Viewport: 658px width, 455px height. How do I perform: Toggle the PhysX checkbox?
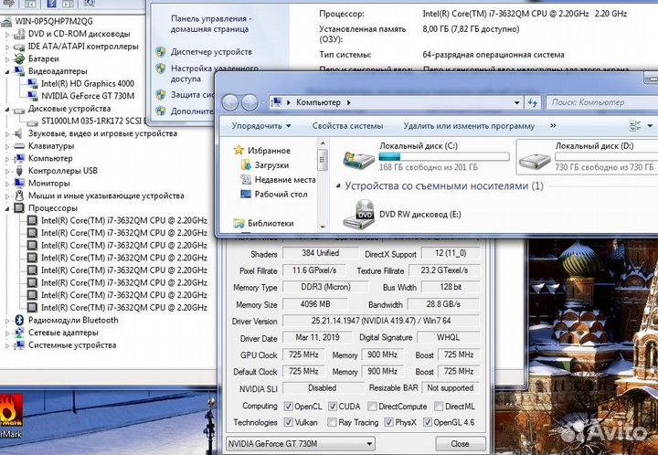pos(388,422)
